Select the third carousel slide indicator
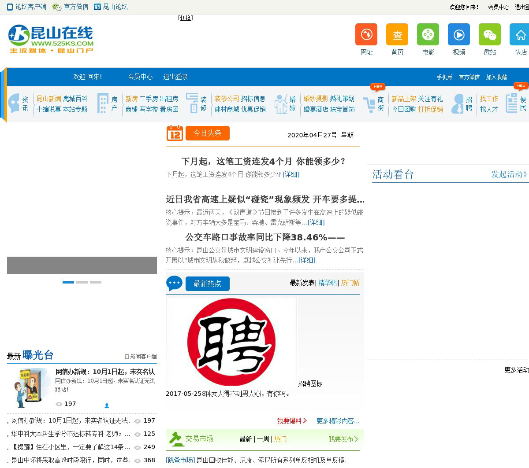 pyautogui.click(x=96, y=282)
